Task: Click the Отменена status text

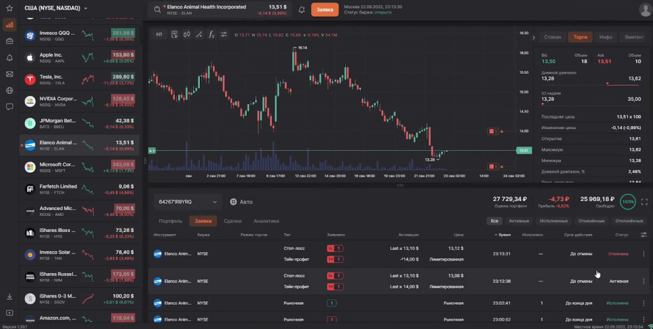Action: [618, 254]
